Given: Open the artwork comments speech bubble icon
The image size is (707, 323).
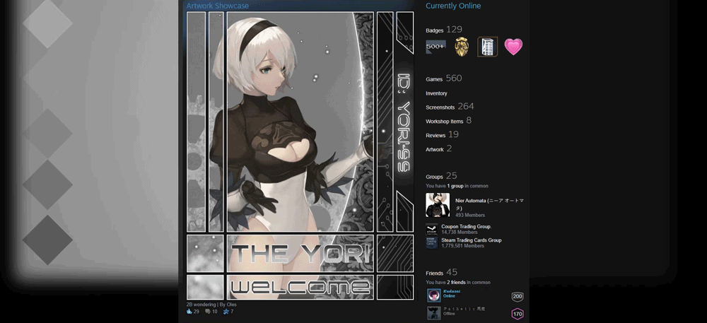Looking at the screenshot, I should coord(208,311).
